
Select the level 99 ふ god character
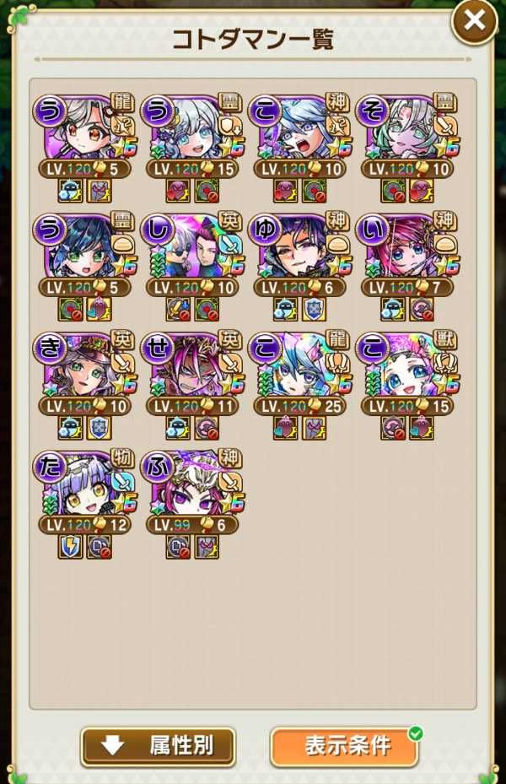191,491
